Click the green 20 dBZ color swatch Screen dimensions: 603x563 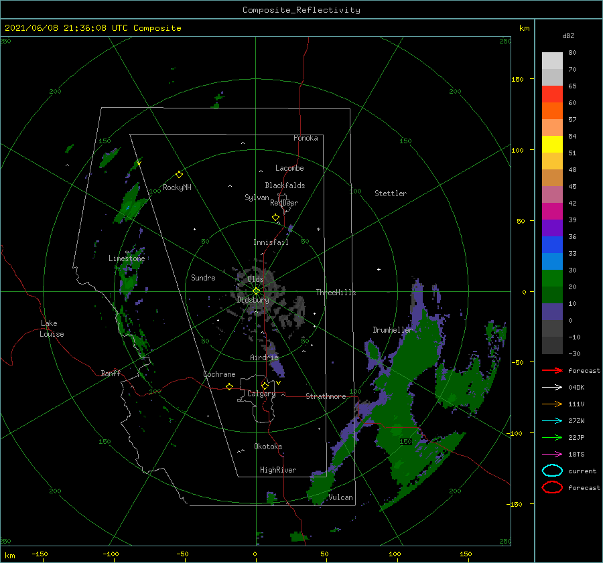pos(552,278)
